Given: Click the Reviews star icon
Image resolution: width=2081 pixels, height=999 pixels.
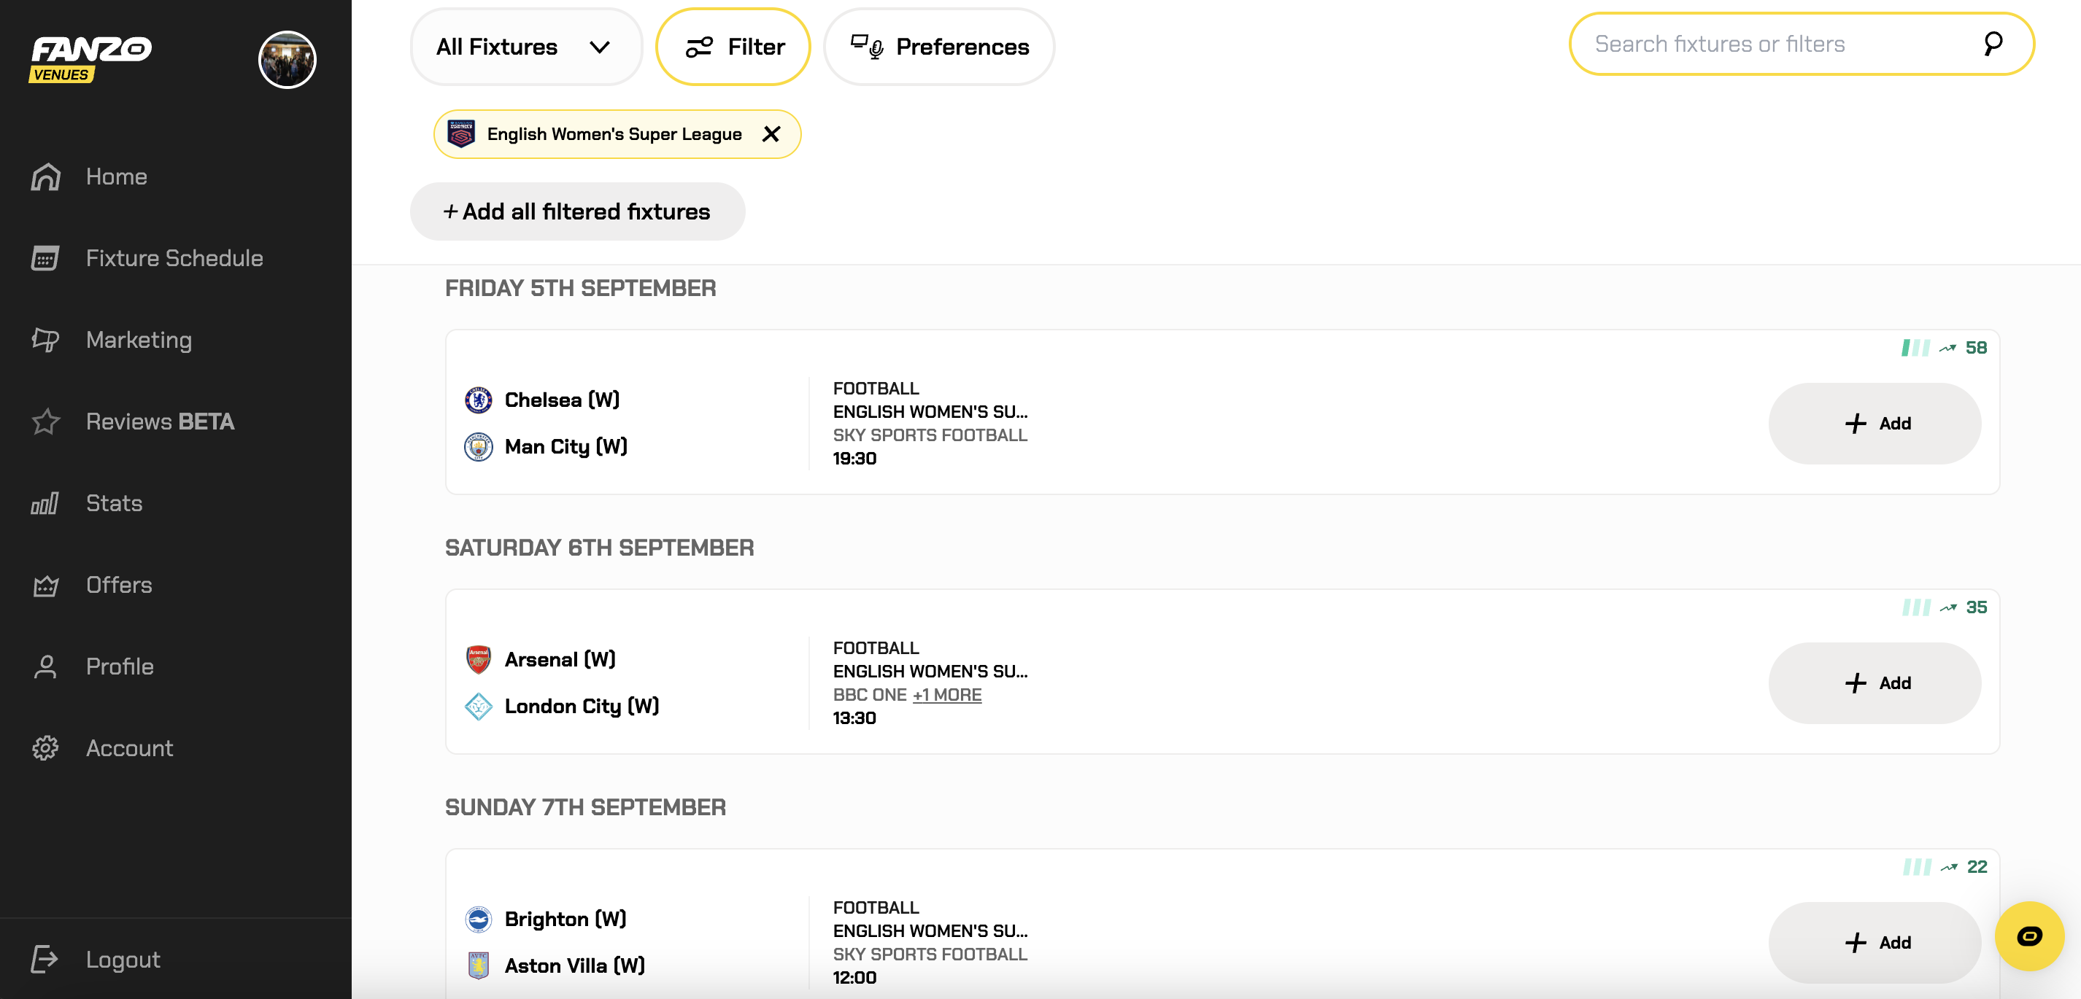Looking at the screenshot, I should point(45,421).
